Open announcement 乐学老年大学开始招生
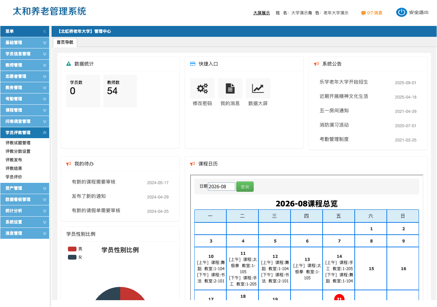The height and width of the screenshot is (307, 437). (344, 82)
